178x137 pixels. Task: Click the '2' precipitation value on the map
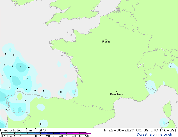[20, 67]
